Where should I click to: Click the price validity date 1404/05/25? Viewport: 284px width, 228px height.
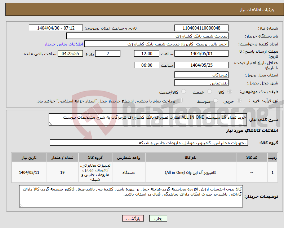pos(201,65)
